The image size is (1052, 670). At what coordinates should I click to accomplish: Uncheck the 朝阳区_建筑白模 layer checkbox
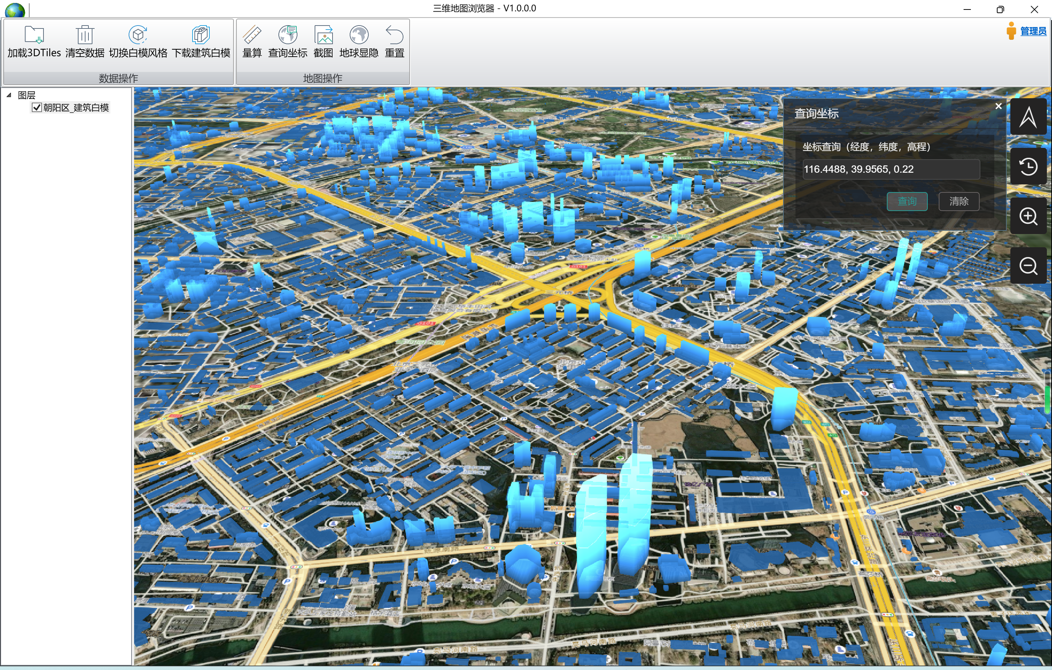(37, 107)
